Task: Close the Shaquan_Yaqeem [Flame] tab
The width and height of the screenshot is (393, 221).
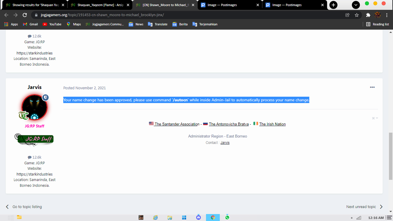Action: (128, 5)
